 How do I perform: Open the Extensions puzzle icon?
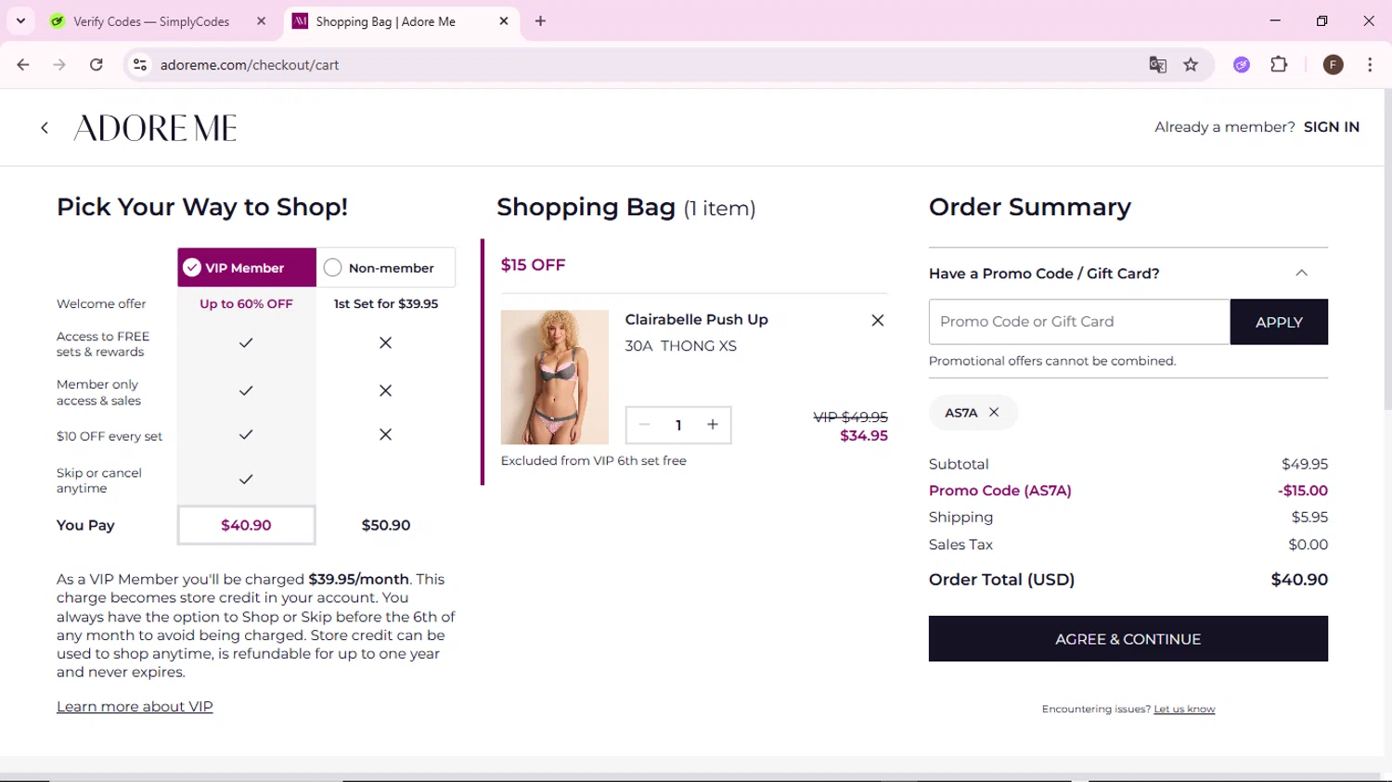[x=1279, y=65]
